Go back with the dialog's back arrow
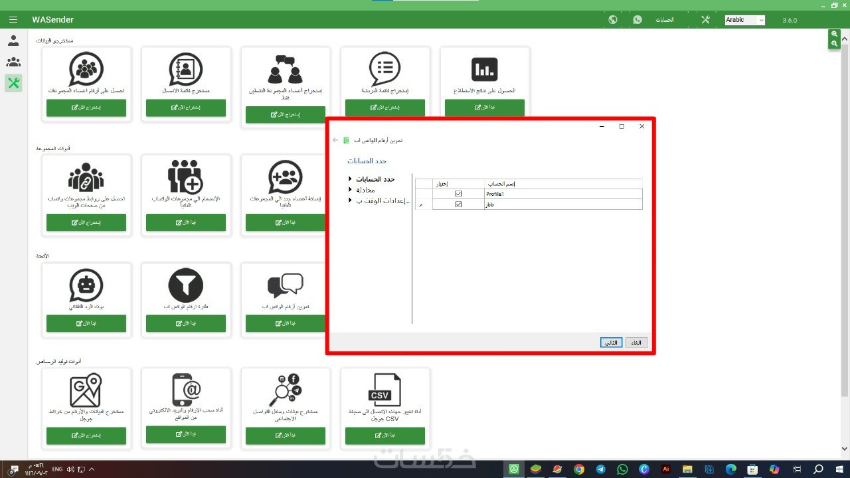 pyautogui.click(x=335, y=140)
